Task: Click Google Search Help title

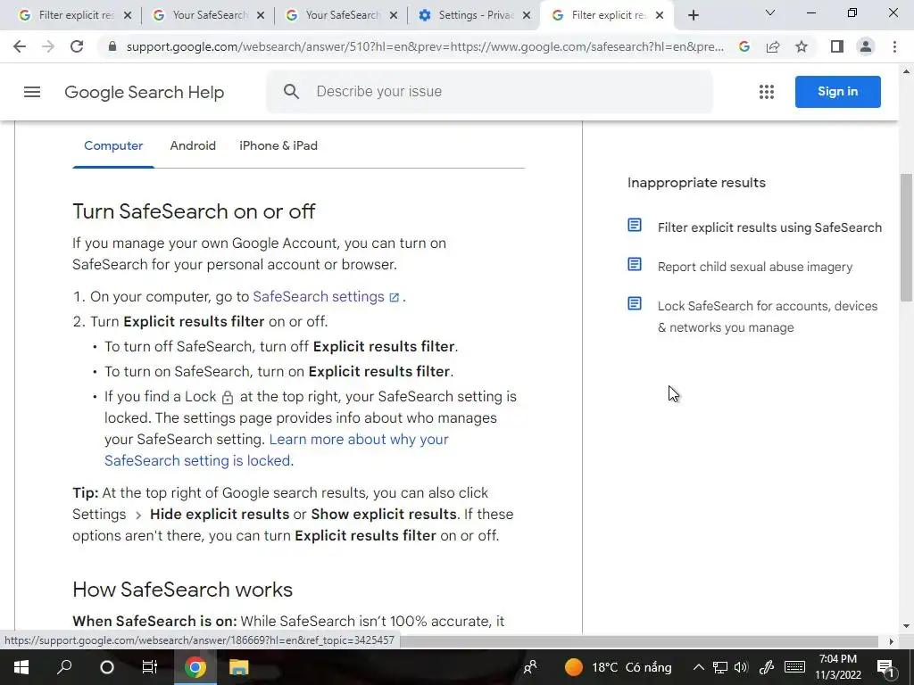Action: [x=144, y=92]
